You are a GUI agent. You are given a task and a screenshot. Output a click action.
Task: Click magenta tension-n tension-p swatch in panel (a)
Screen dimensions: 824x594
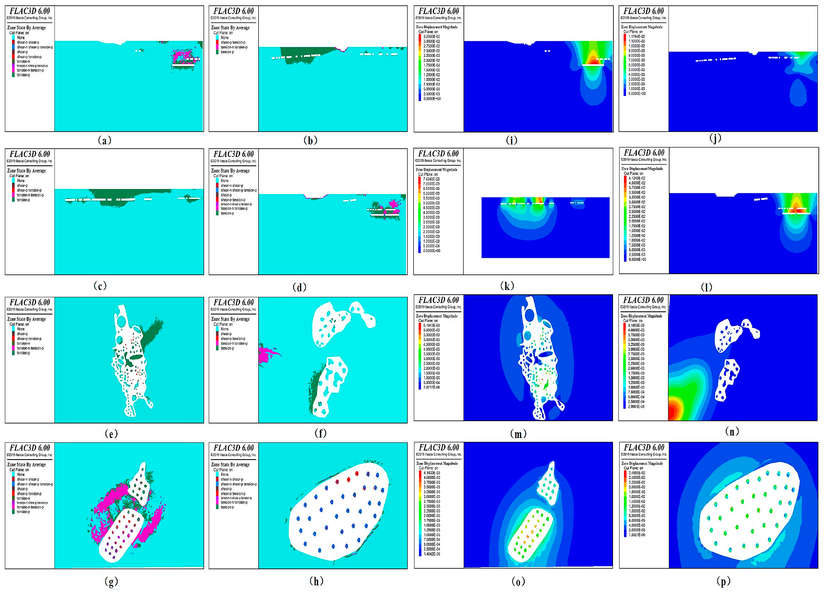(x=13, y=70)
